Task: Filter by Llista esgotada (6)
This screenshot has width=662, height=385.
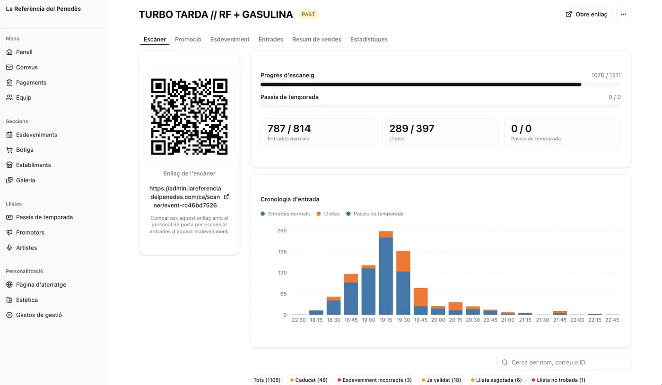Action: tap(496, 380)
